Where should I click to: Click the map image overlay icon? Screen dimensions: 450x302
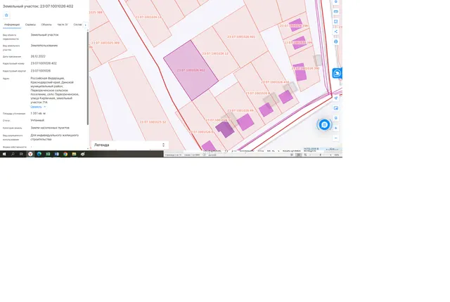pos(336,108)
